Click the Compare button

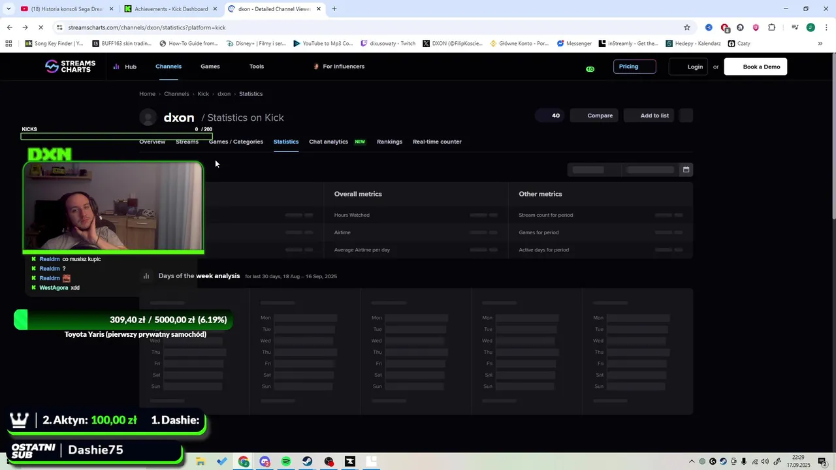pos(594,116)
